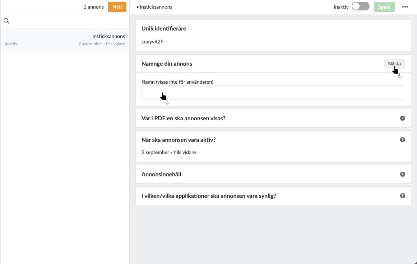Expand the applikationer visibility section

coord(209,196)
